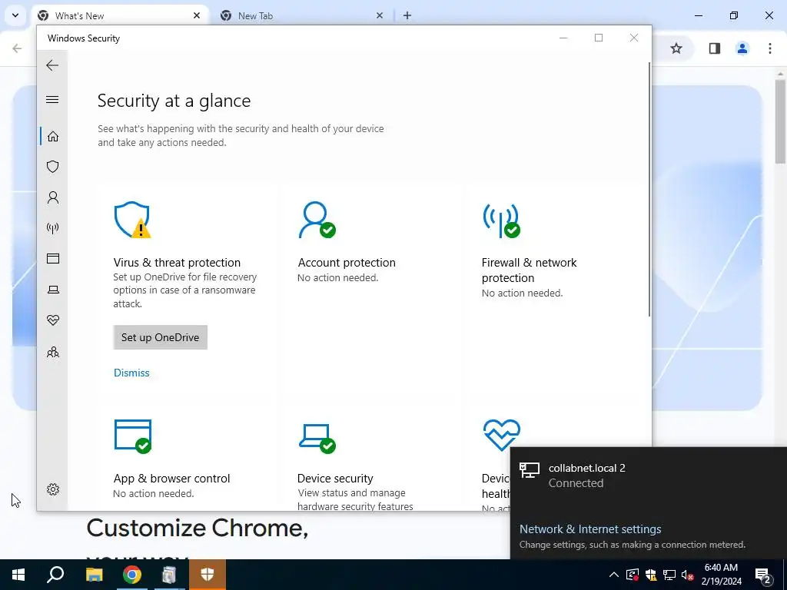Close the What's New tab
This screenshot has height=590, width=787.
pyautogui.click(x=197, y=15)
